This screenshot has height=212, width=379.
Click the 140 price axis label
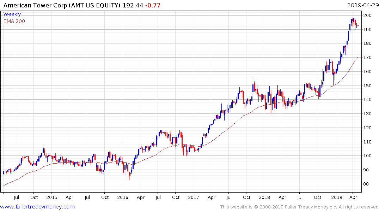(x=367, y=100)
